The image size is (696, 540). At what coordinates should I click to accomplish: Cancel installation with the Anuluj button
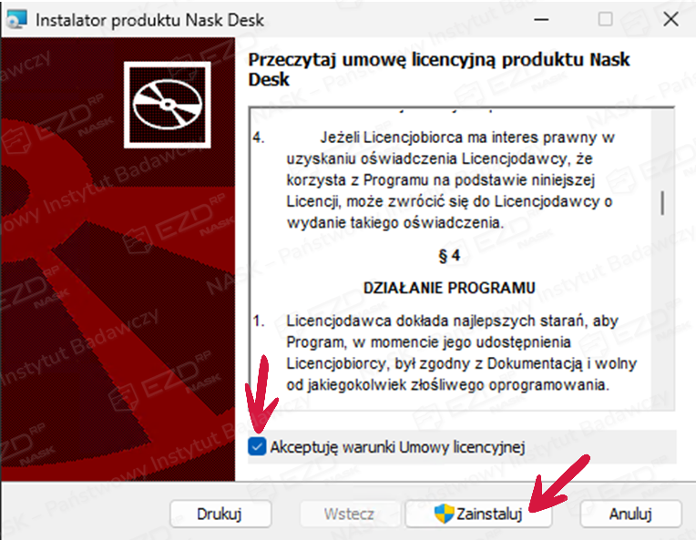pos(630,514)
